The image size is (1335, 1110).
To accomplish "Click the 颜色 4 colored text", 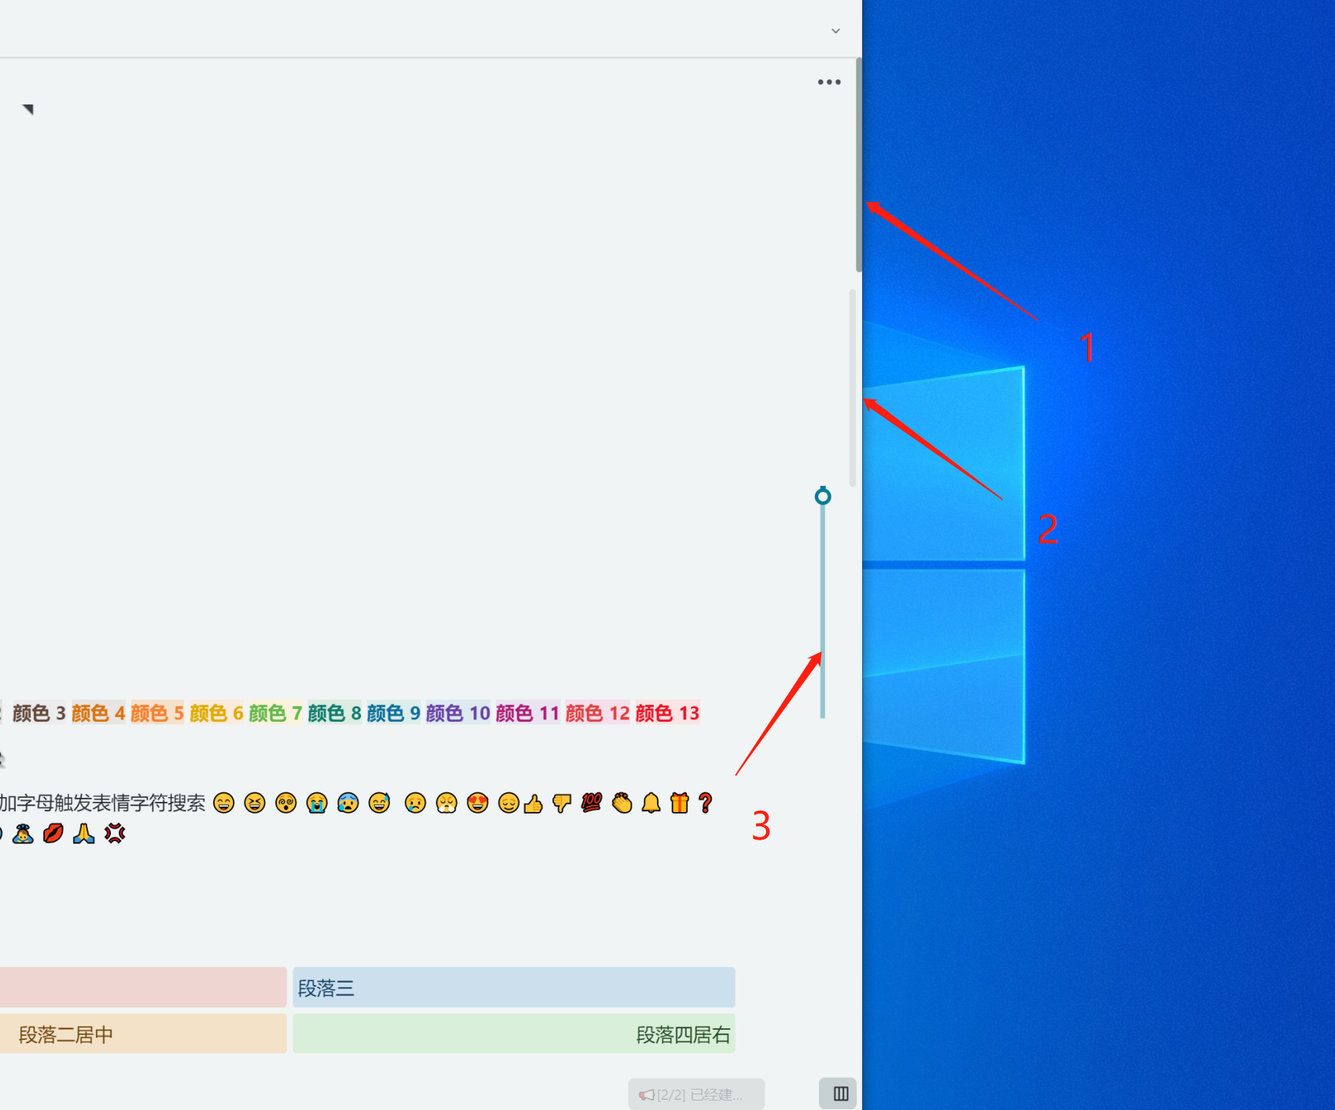I will (x=98, y=713).
